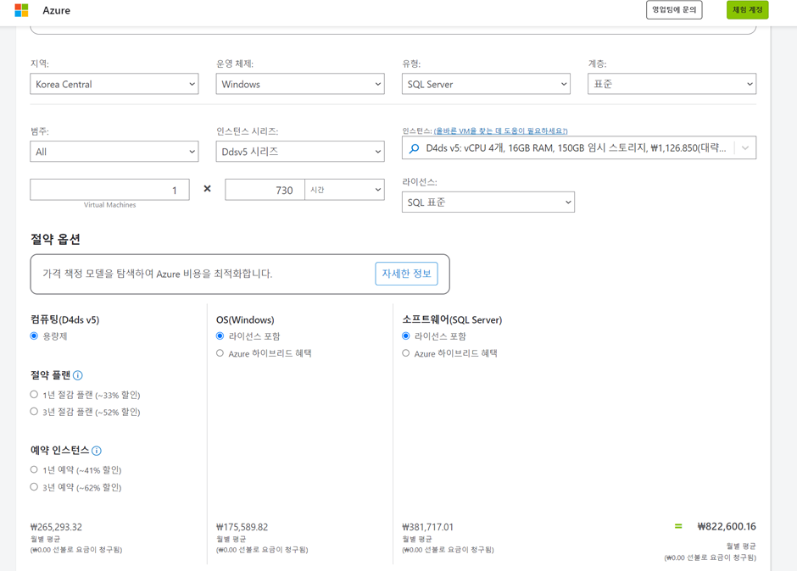The image size is (797, 571).
Task: Open the category dropdown set to All
Action: [x=114, y=152]
